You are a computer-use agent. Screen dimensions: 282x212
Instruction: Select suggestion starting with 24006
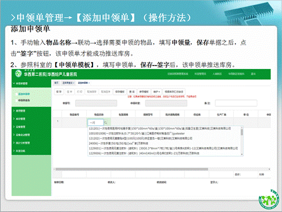click(164, 144)
